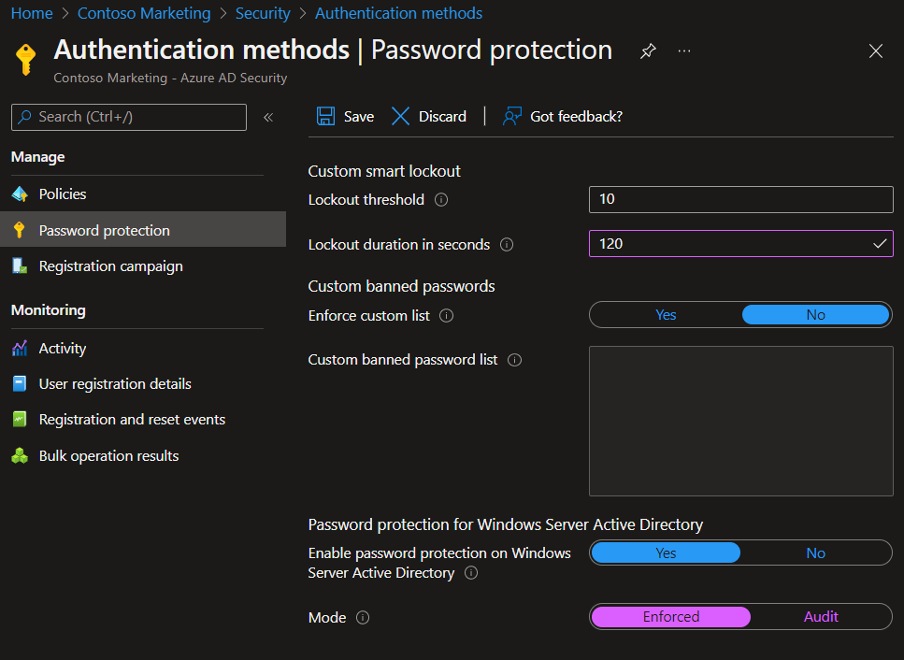Set Enforce custom list to Yes
Screen dimensions: 904x660
(666, 315)
